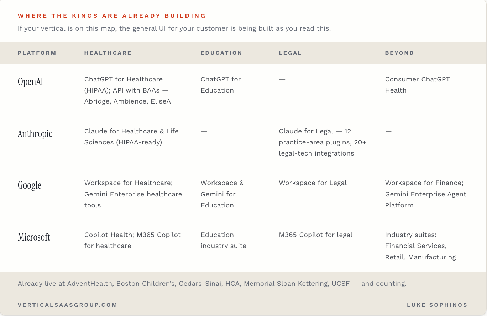Click the PLATFORM column header
487x316 pixels.
click(37, 53)
